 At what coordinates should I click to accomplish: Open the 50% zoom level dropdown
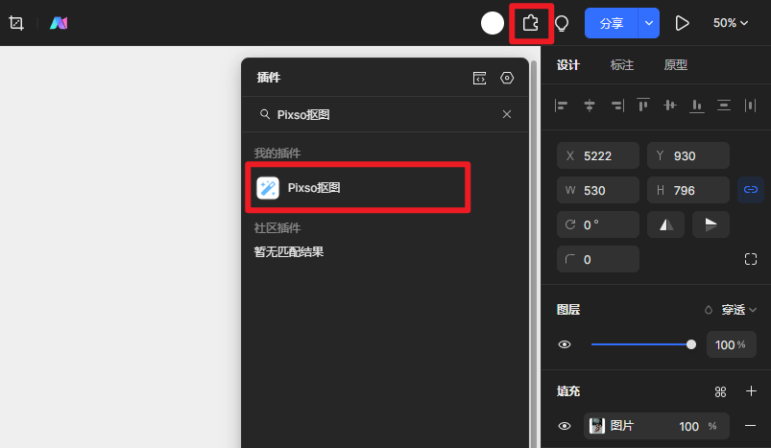tap(730, 23)
